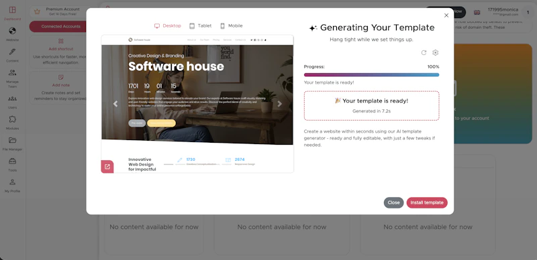Screen dimensions: 537x260
Task: Click the Desktop monitor icon
Action: (157, 26)
